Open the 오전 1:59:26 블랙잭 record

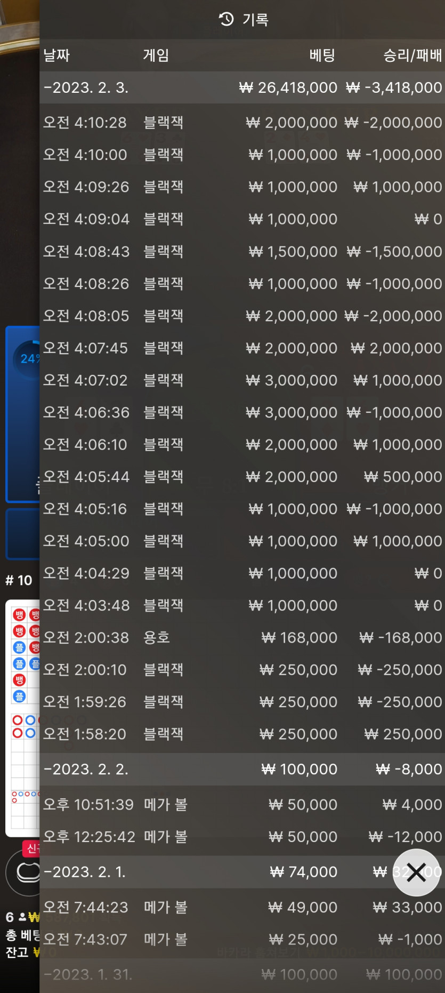coord(242,702)
